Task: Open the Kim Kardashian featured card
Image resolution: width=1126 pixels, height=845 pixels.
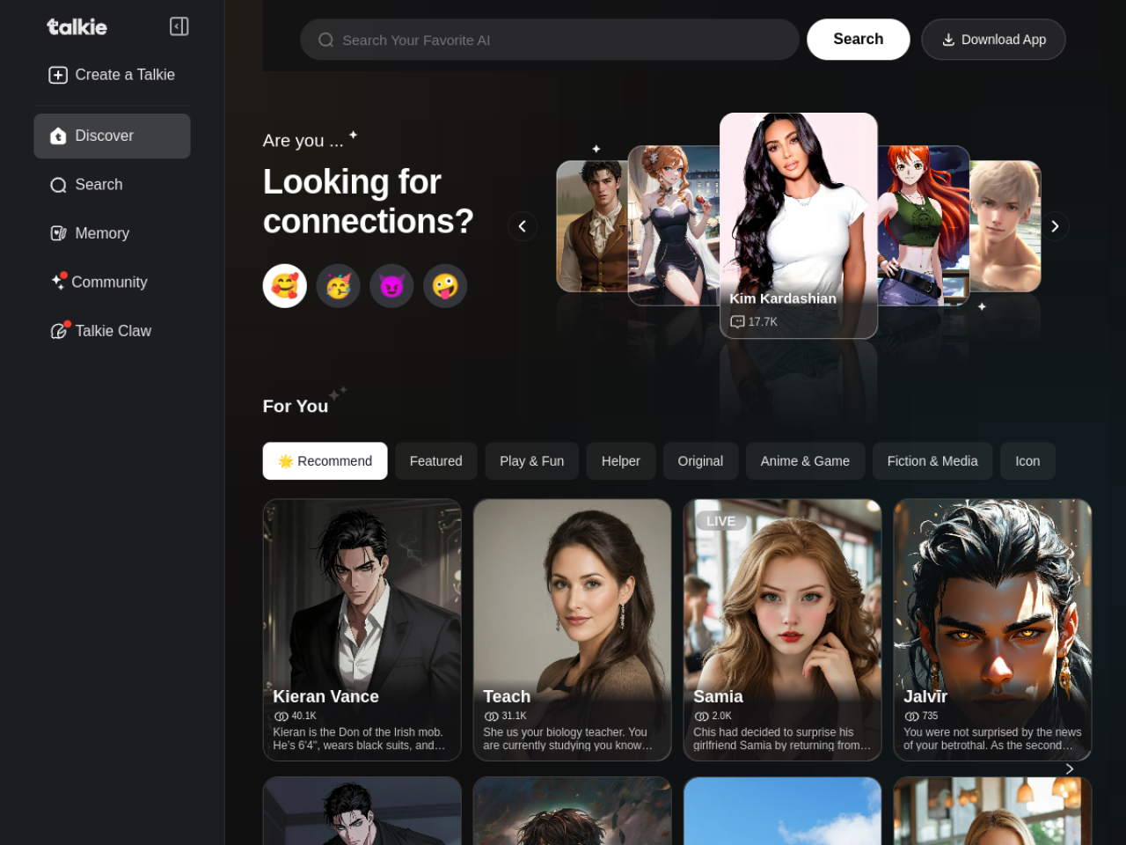Action: pos(799,225)
